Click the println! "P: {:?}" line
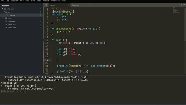 pyautogui.click(x=73, y=71)
